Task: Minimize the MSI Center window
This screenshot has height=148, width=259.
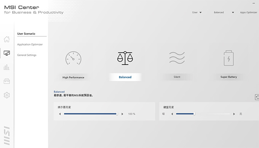Action: 254,3
